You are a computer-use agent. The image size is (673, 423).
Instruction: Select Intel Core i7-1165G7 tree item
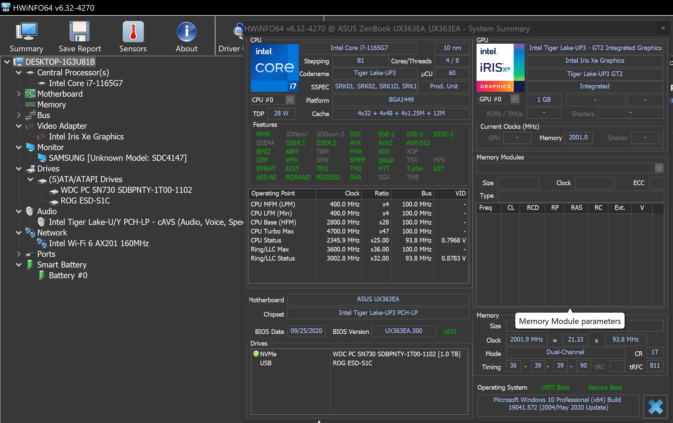click(86, 83)
